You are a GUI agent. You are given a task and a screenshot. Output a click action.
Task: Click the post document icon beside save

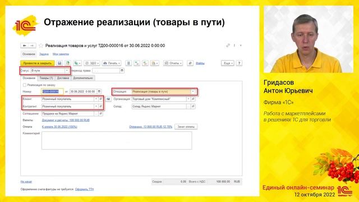pyautogui.click(x=68, y=63)
